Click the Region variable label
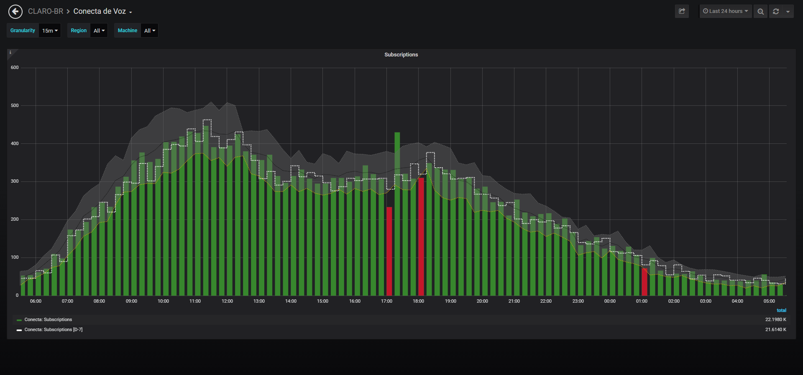803x375 pixels. click(79, 31)
